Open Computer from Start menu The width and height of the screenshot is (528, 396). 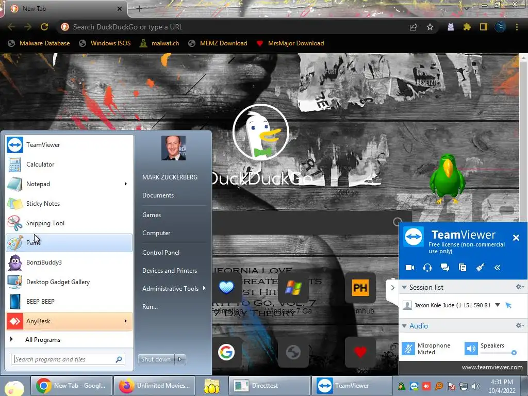coord(156,233)
